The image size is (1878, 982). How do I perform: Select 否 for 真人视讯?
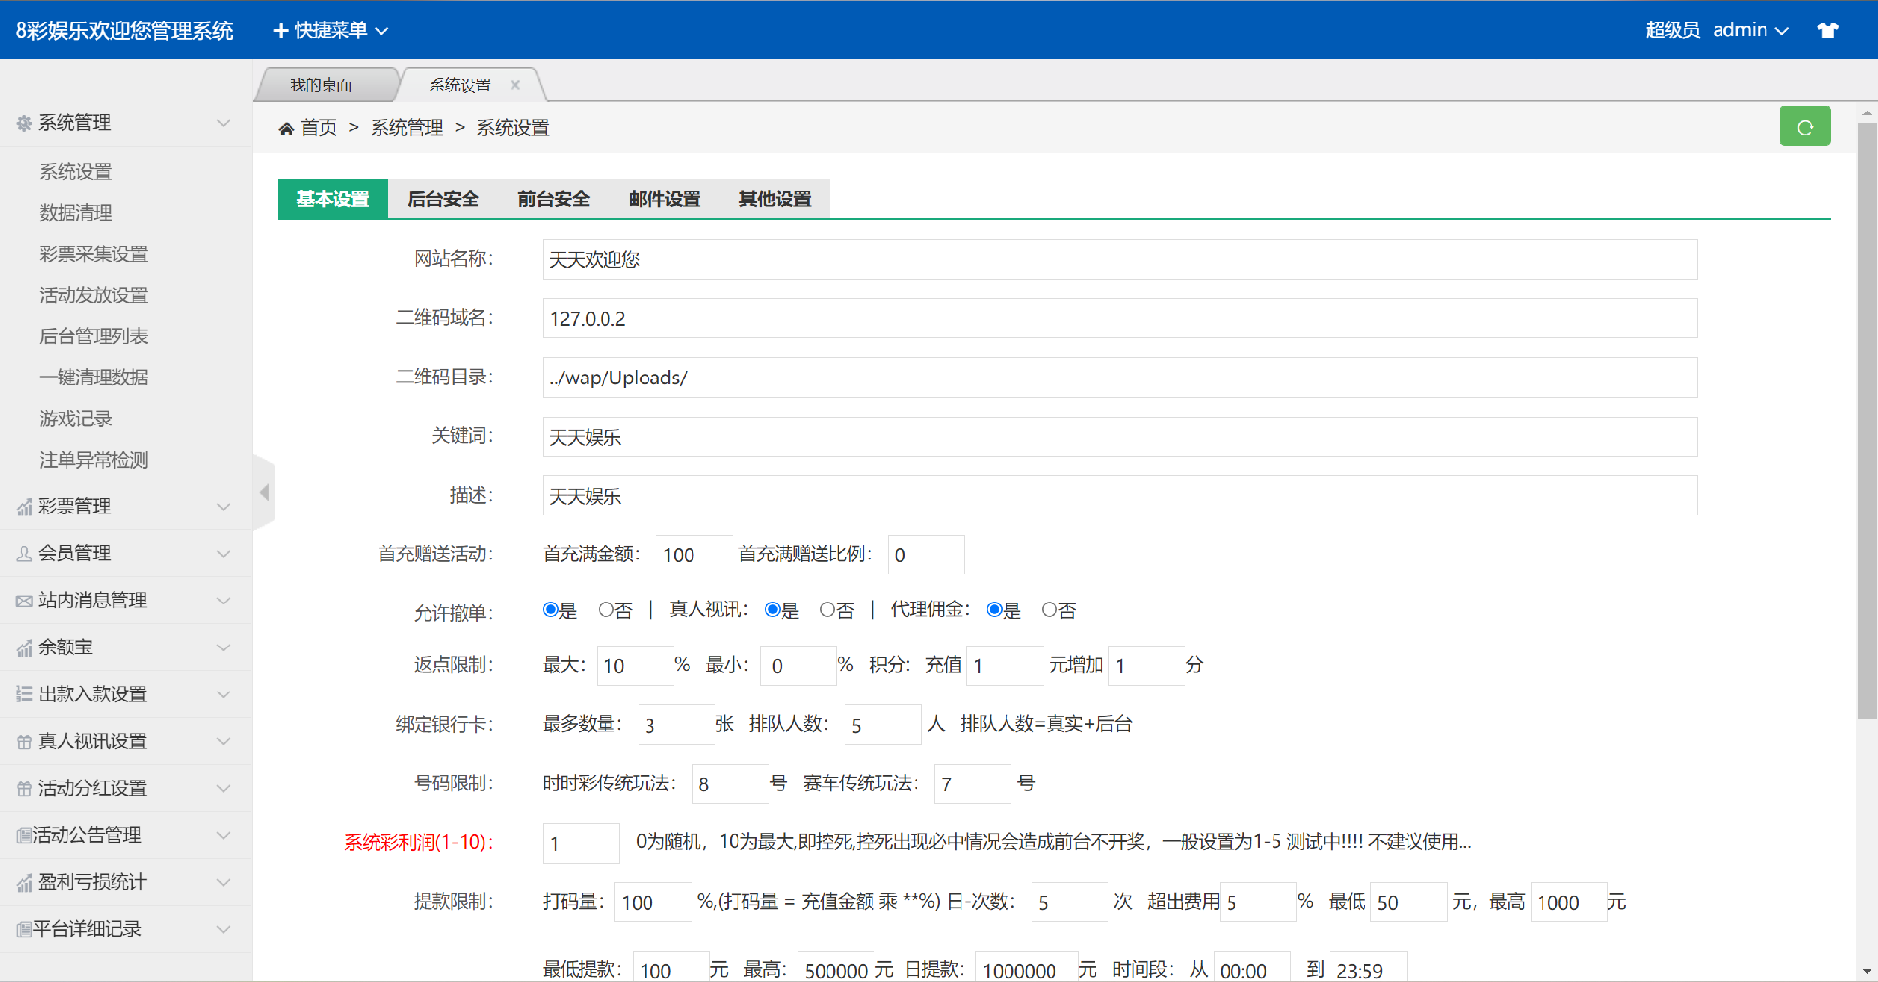tap(827, 610)
